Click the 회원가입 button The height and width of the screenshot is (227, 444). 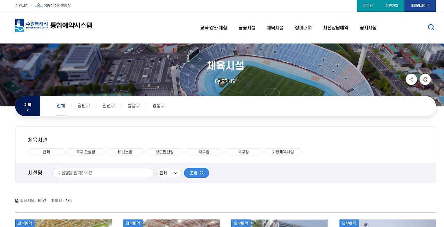coord(392,6)
